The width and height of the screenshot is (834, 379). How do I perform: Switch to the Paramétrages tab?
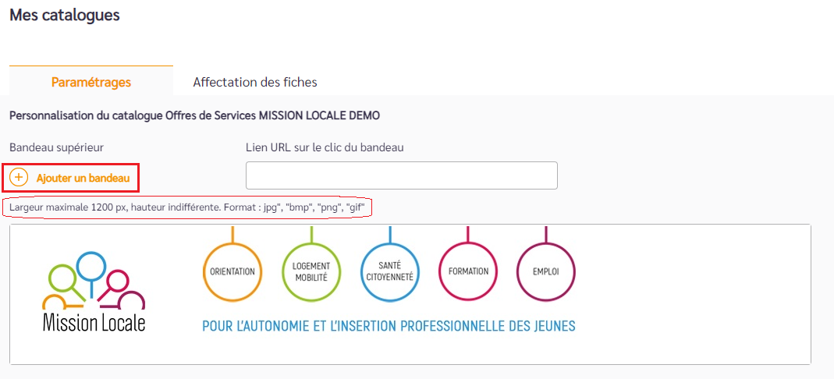coord(91,83)
